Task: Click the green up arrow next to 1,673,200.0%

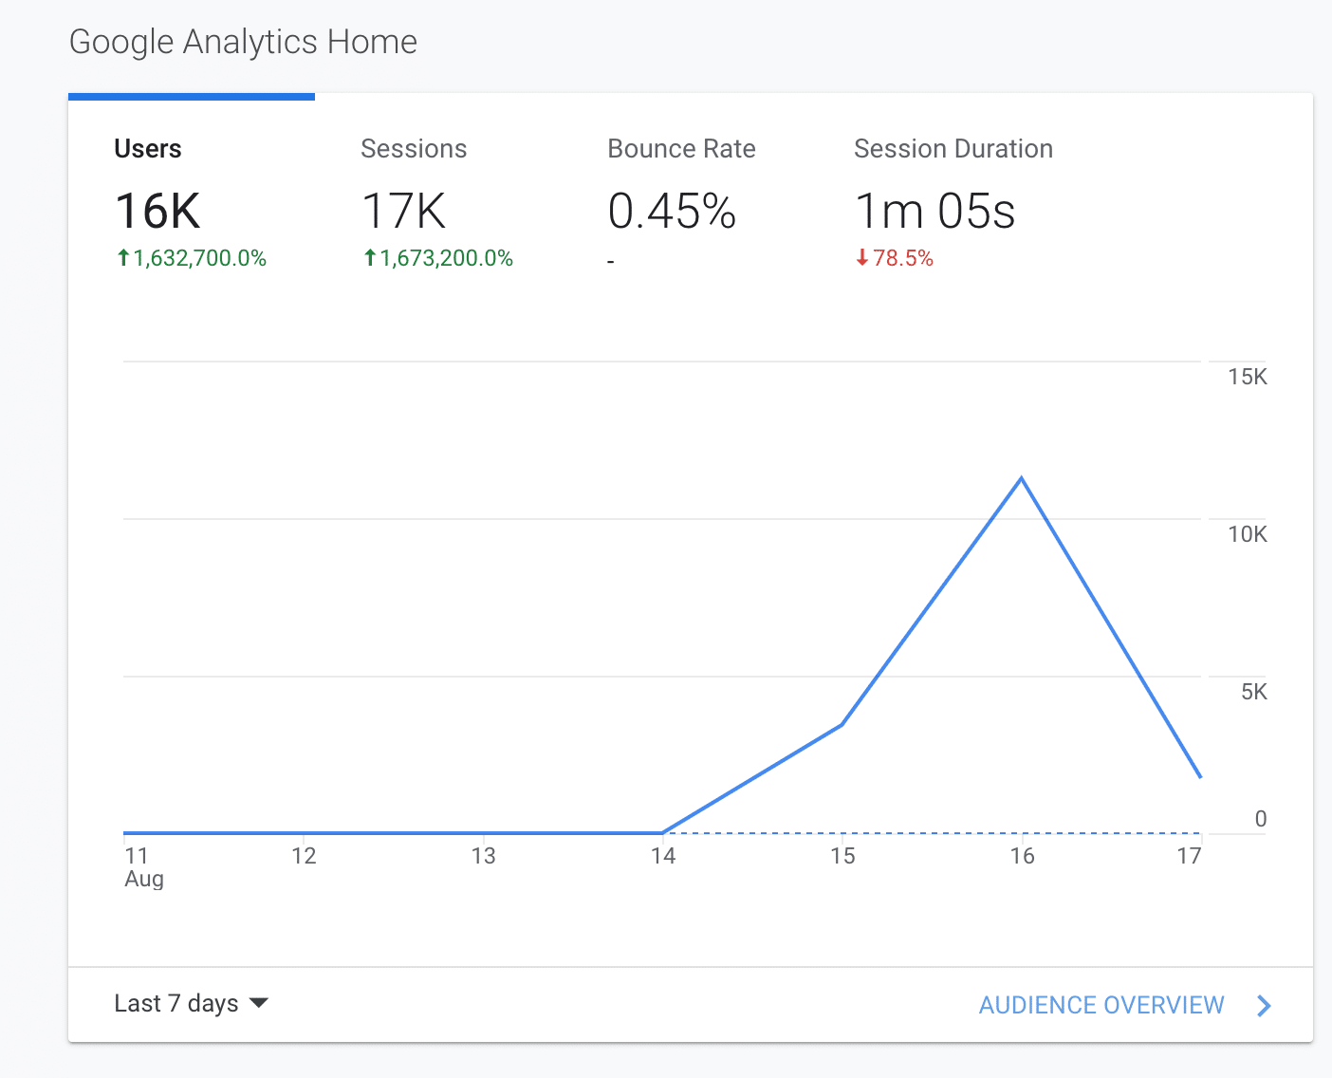Action: (x=370, y=257)
